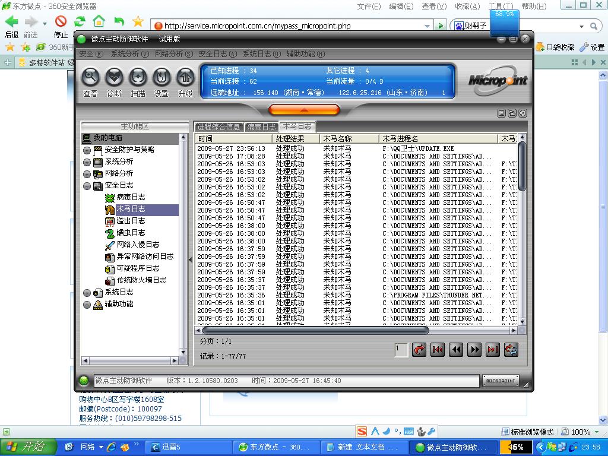The height and width of the screenshot is (456, 608).
Task: Expand the 系统分析 tree node
Action: point(87,162)
